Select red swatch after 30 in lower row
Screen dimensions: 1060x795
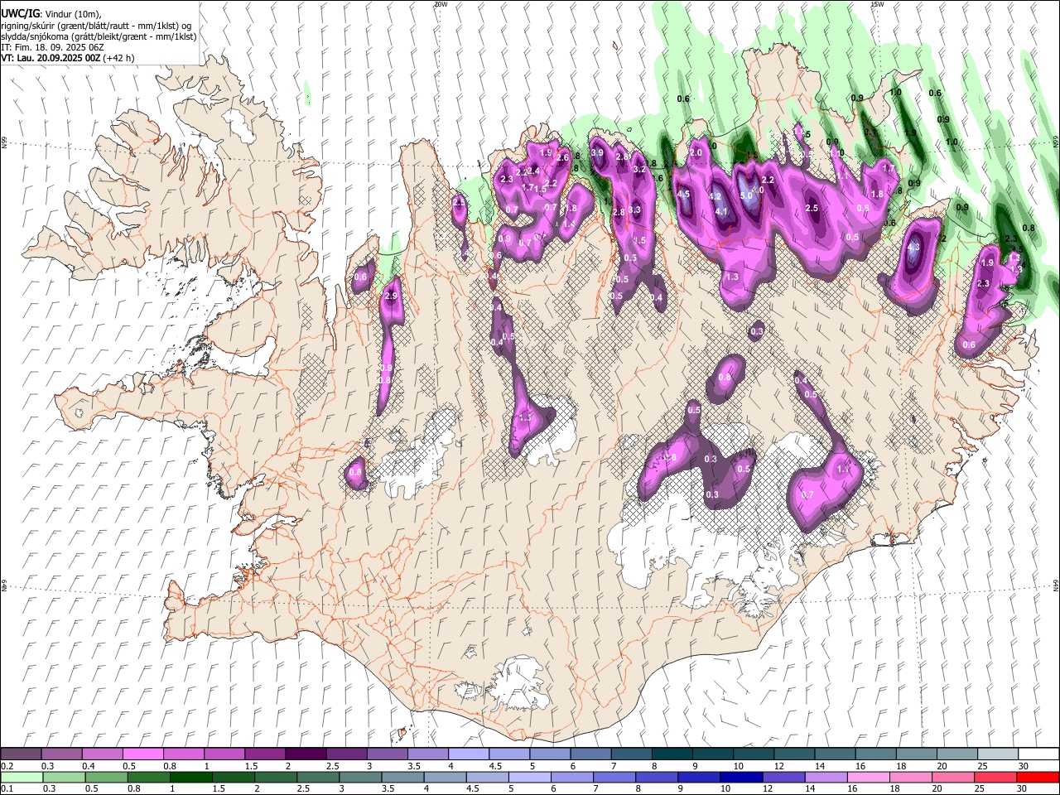[1038, 778]
